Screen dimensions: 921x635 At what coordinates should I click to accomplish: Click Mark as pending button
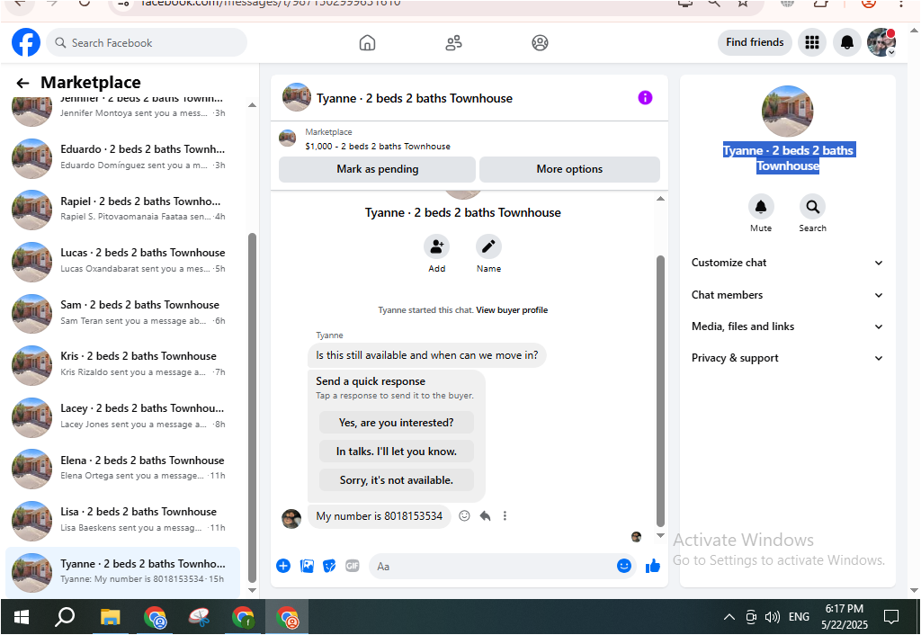point(377,169)
